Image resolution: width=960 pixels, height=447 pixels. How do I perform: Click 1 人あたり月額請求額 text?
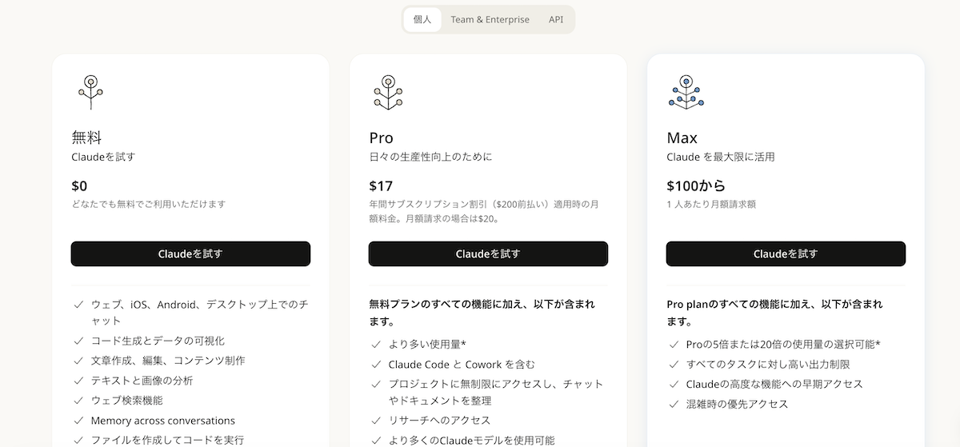pos(711,204)
